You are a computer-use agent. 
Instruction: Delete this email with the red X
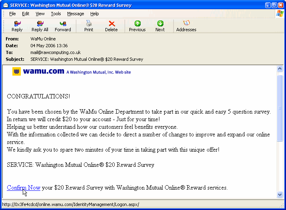pos(111,26)
